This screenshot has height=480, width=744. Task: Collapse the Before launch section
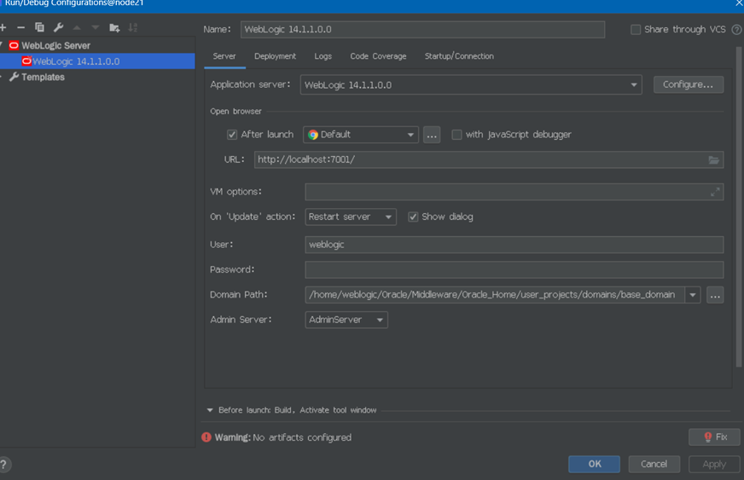point(210,410)
